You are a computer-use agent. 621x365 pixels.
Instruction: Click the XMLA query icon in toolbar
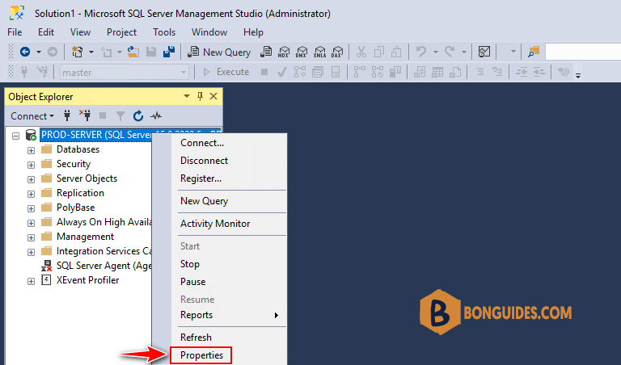(x=319, y=52)
